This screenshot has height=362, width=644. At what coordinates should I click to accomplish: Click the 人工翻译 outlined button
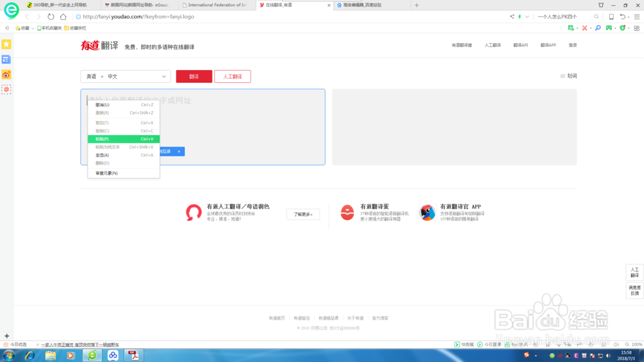point(232,77)
